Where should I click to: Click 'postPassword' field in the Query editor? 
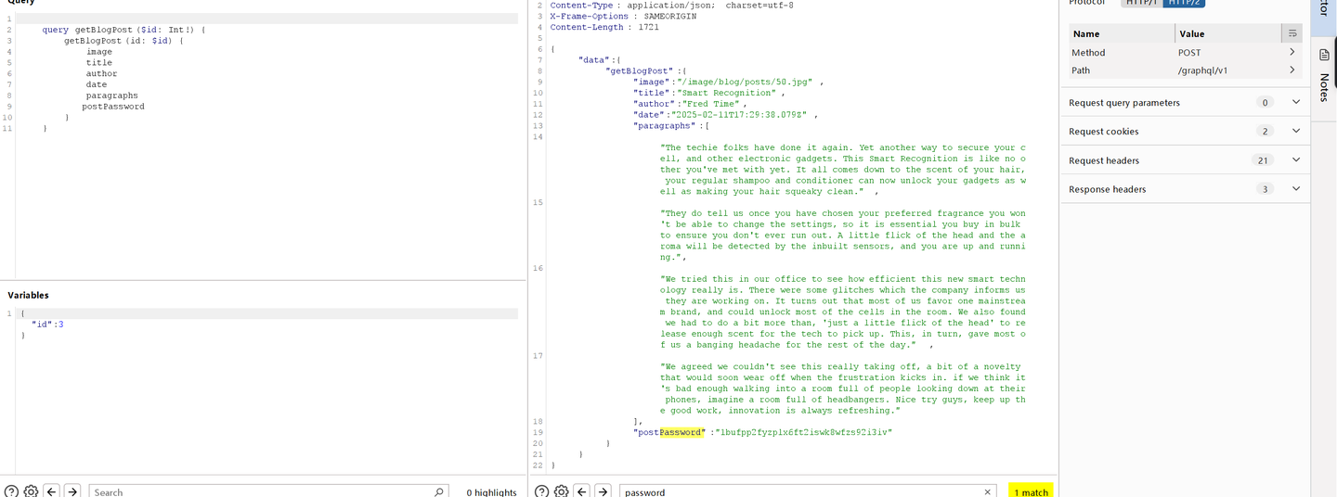113,107
